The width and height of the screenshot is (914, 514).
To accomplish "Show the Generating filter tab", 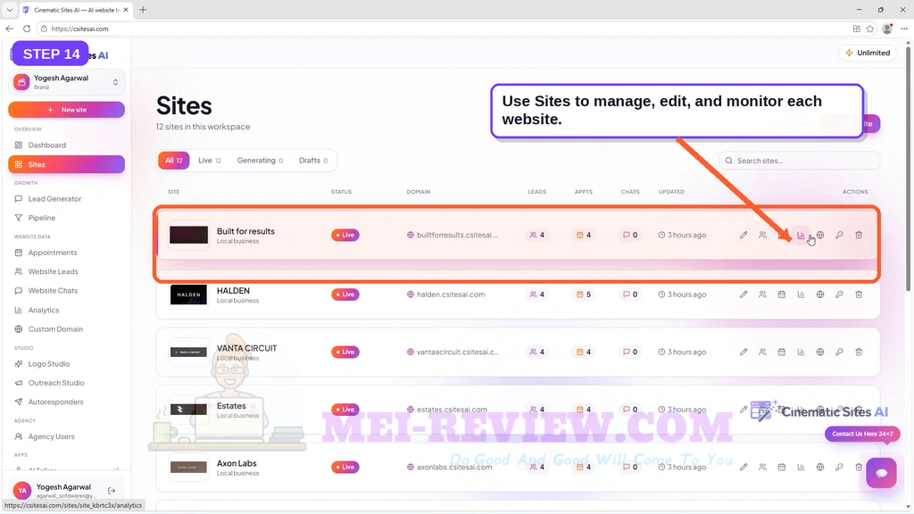I will [x=260, y=161].
